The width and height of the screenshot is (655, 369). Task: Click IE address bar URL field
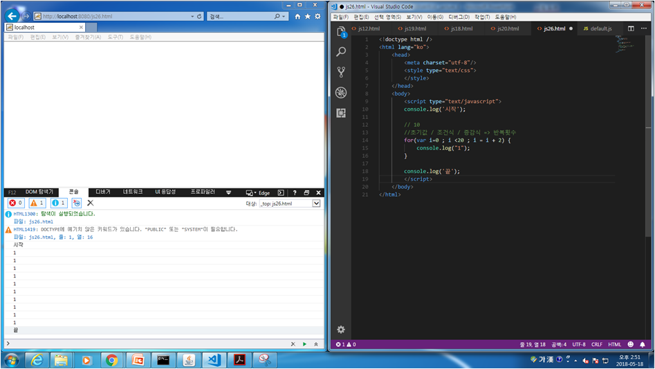click(x=113, y=17)
